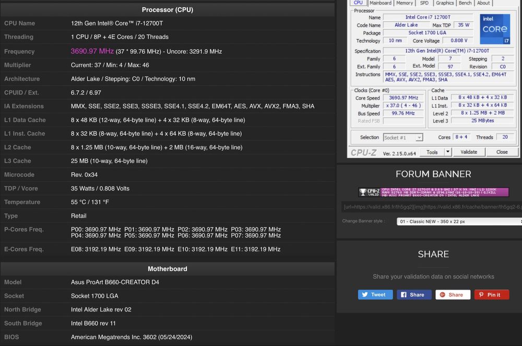Click the Validate button
Screen dimensions: 522x346
tap(469, 152)
